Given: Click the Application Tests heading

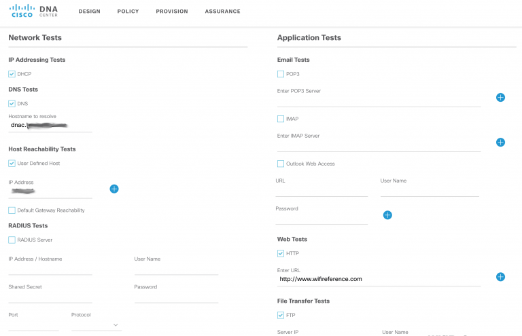Looking at the screenshot, I should [x=309, y=37].
